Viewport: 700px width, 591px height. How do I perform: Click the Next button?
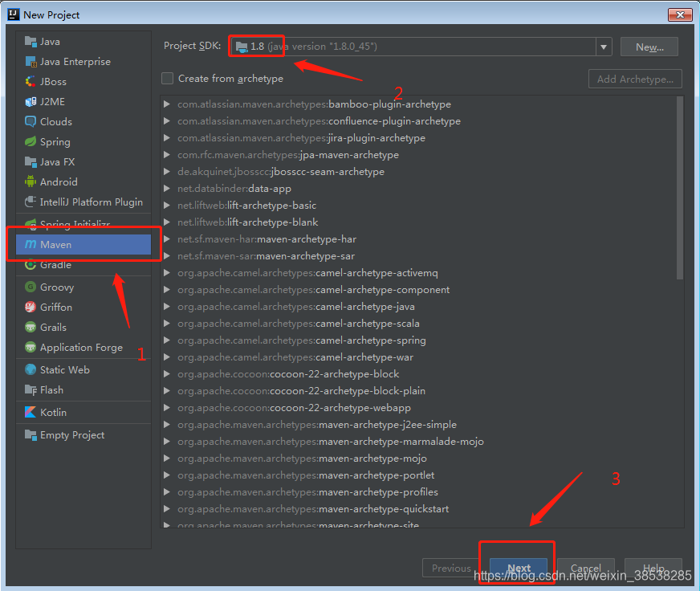pos(519,568)
